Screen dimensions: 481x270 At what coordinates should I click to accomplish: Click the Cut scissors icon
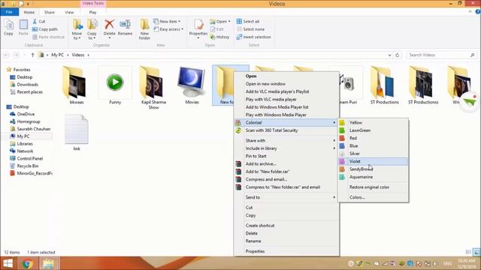pos(35,22)
